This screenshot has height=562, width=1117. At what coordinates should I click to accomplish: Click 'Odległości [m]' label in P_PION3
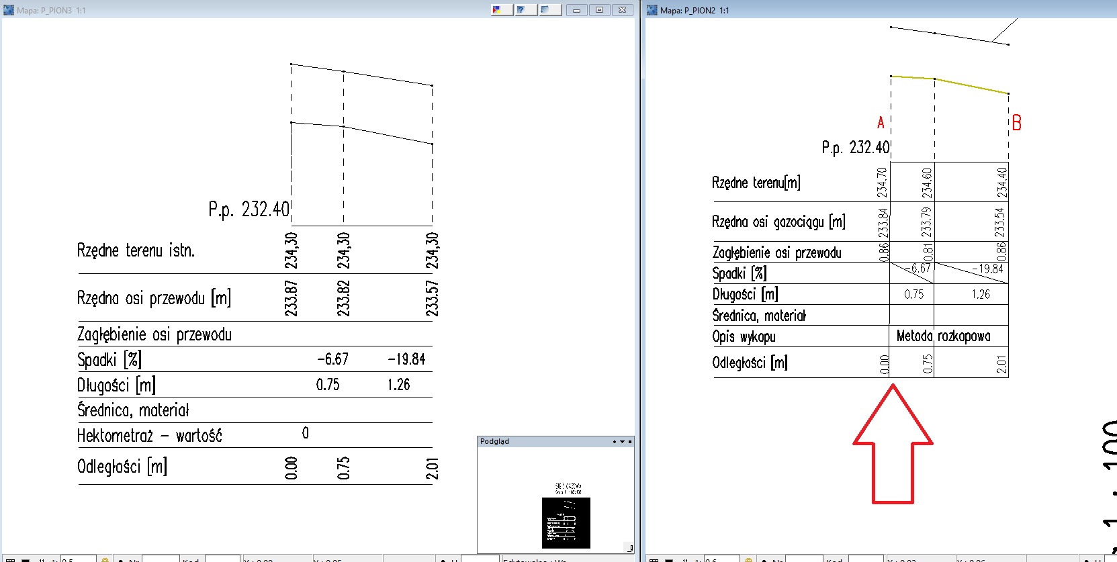[x=122, y=466]
